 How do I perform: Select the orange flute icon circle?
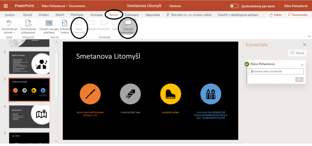[x=90, y=94]
